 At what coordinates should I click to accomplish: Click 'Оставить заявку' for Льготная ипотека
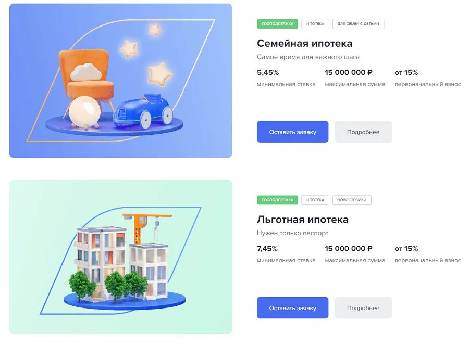click(x=292, y=308)
